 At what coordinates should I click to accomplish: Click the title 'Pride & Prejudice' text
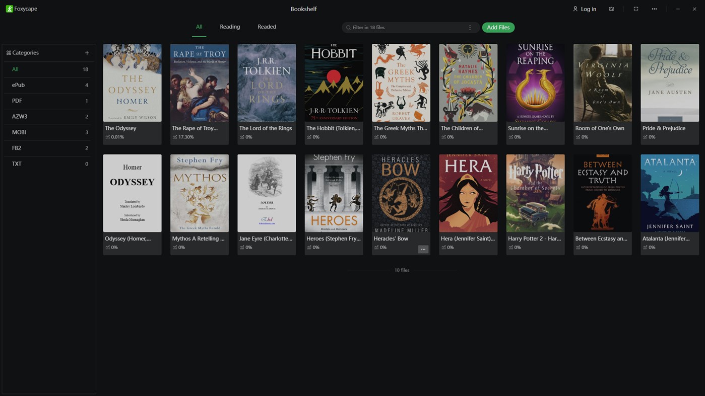pos(664,128)
